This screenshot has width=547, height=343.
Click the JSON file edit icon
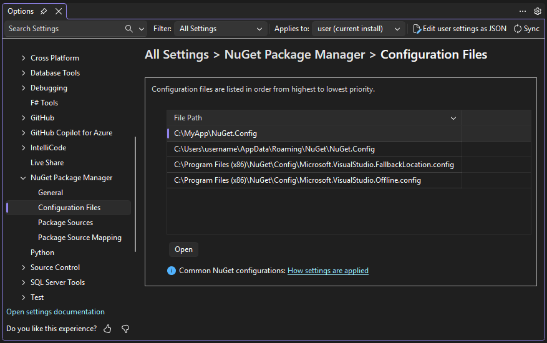417,29
